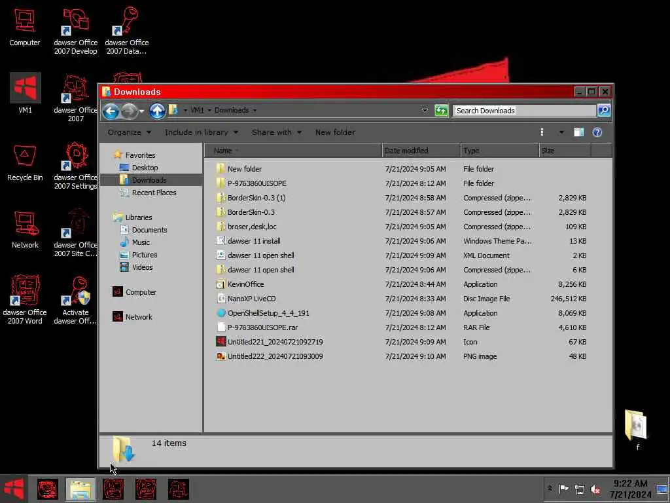
Task: Change view using the views icon
Action: [x=542, y=132]
